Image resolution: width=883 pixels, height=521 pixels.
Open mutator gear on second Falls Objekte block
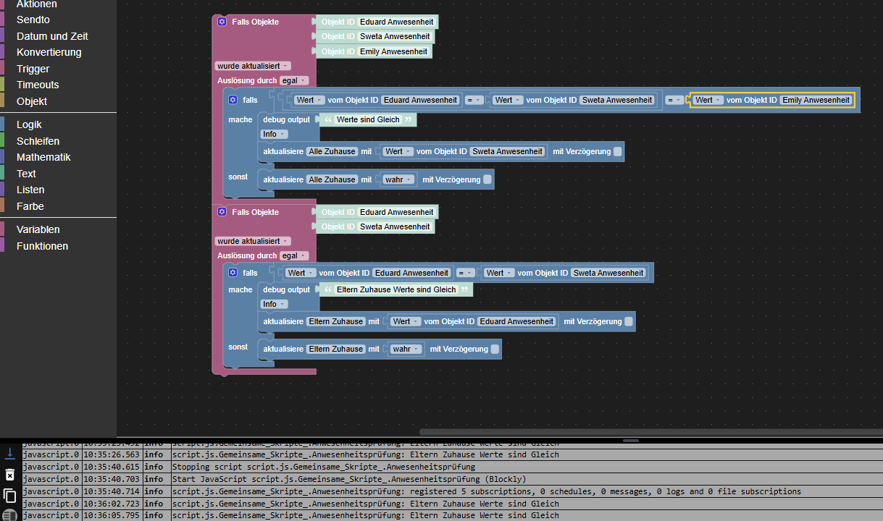click(x=222, y=212)
